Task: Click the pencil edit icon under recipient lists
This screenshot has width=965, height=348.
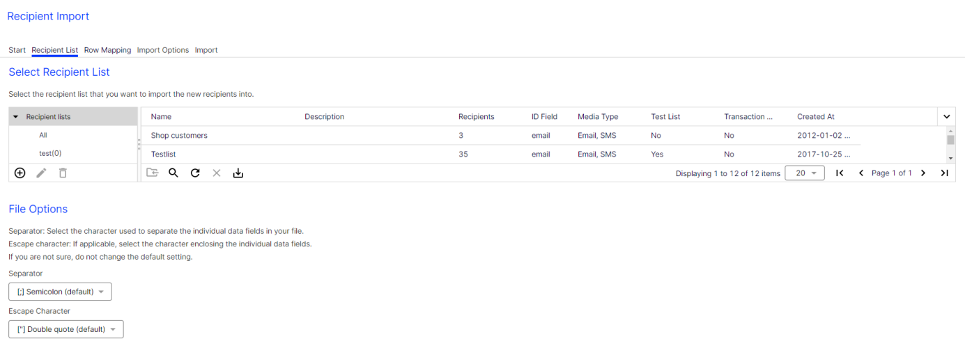Action: (41, 173)
